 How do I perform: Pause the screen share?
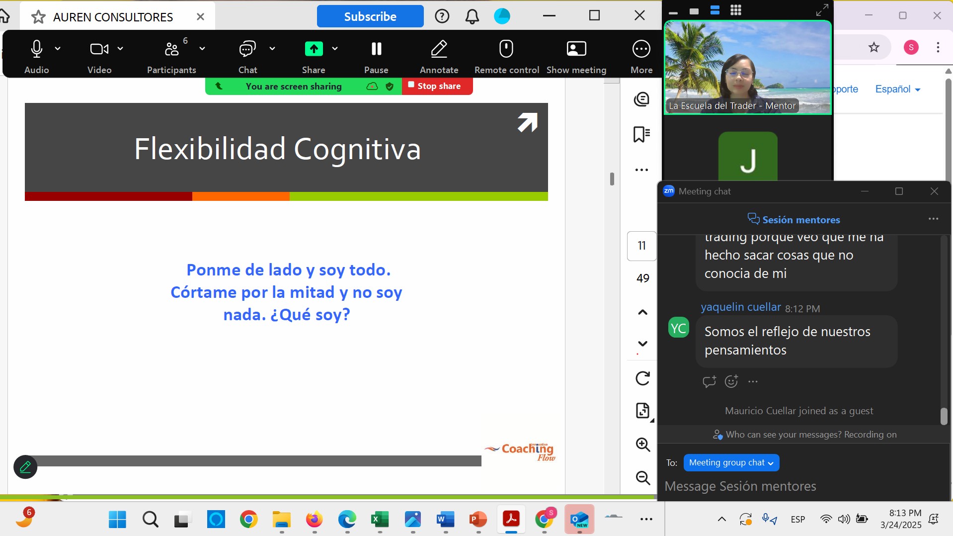point(376,49)
